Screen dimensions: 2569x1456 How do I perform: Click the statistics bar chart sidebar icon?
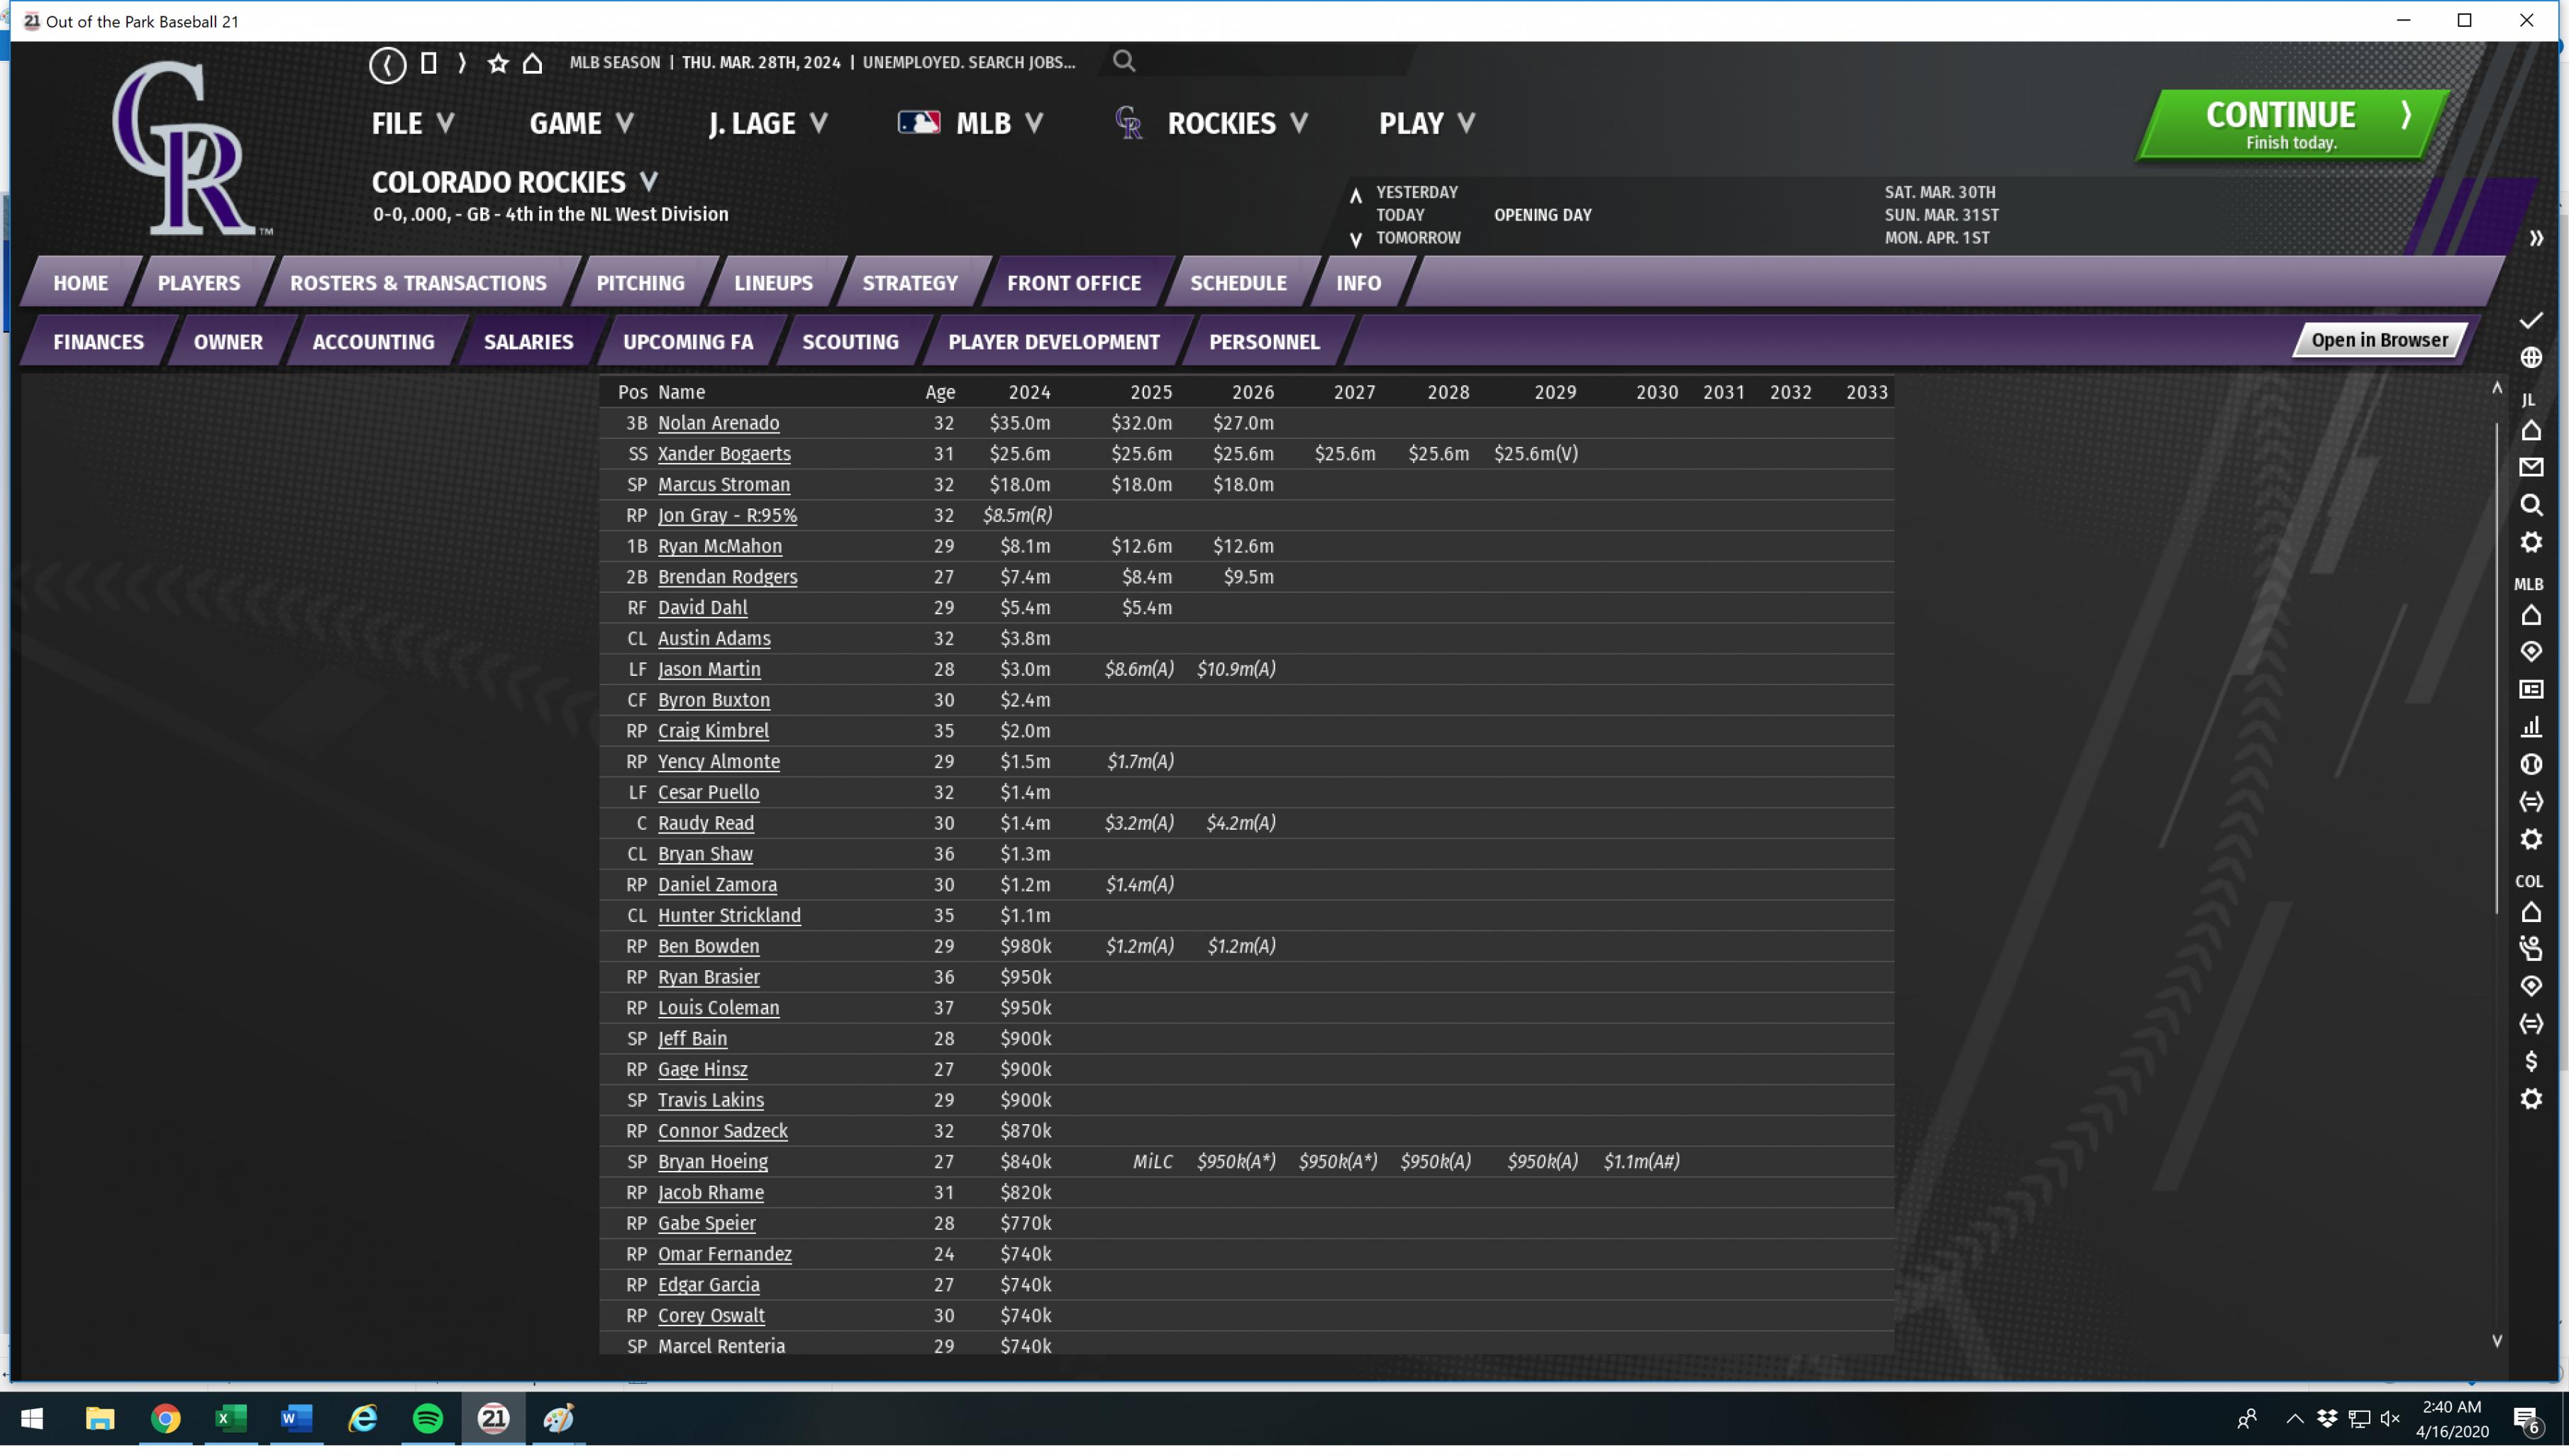click(x=2530, y=728)
